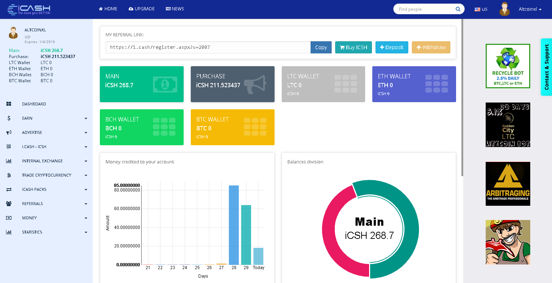The image size is (552, 283).
Task: Click the Referrals people icon
Action: click(x=9, y=204)
